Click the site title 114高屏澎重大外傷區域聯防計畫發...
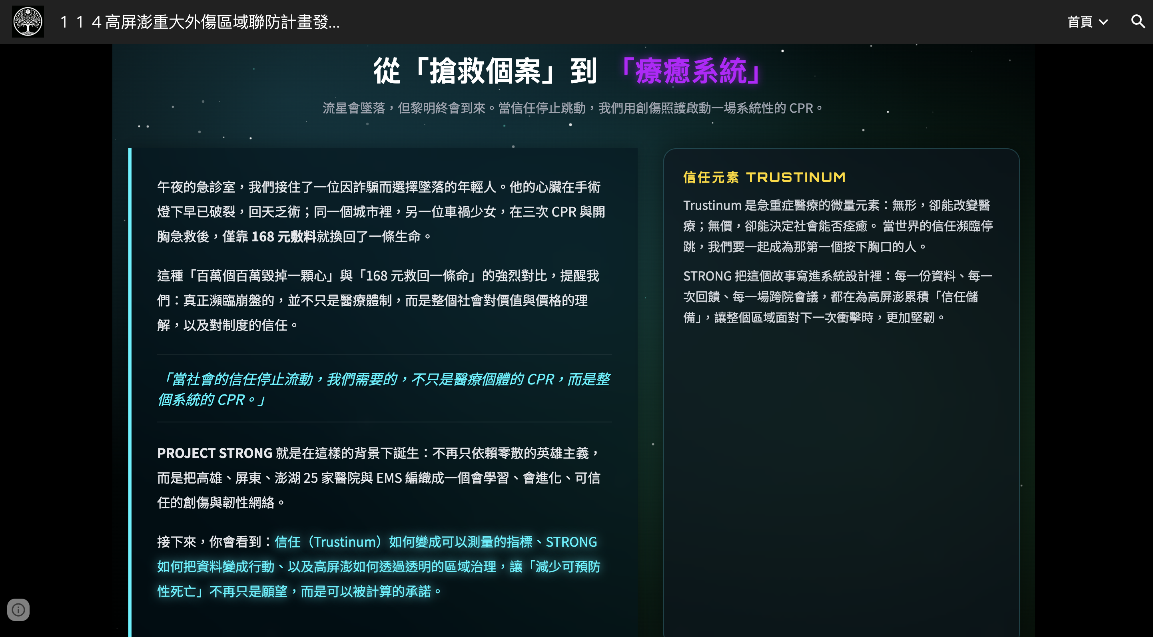The height and width of the screenshot is (637, 1153). 199,22
